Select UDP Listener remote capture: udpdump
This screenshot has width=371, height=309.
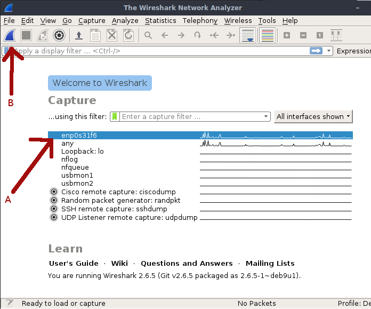point(200,217)
